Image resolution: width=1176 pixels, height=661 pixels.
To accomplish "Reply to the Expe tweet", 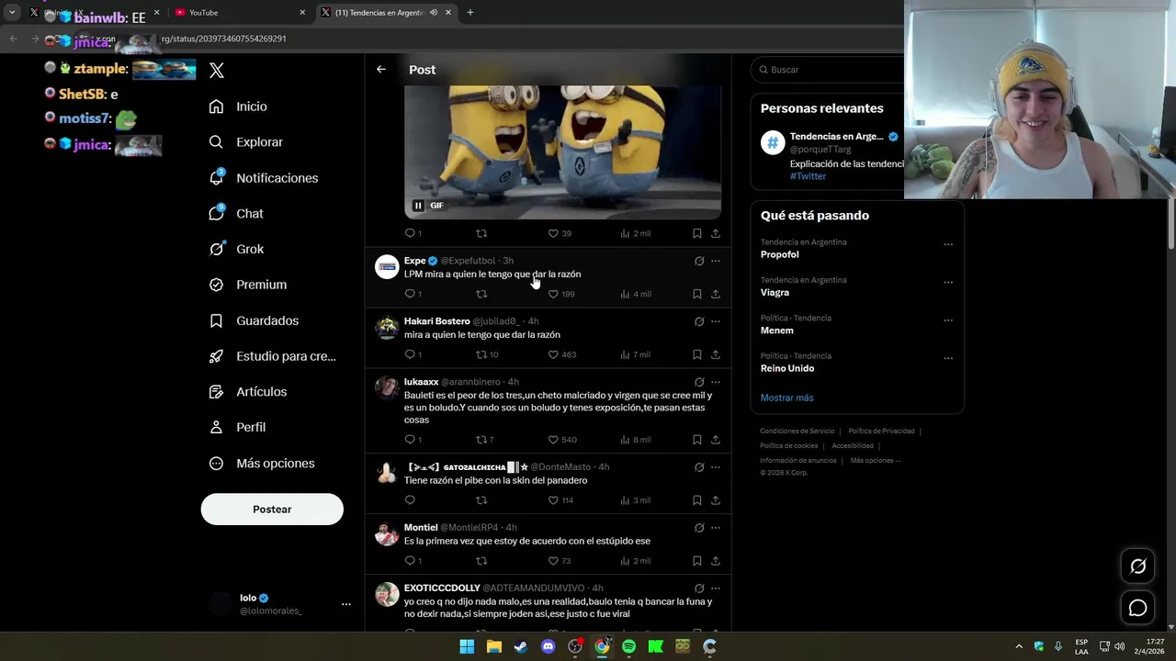I will tap(410, 294).
